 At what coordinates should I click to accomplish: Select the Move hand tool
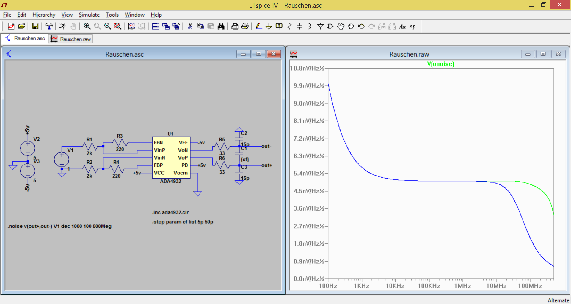(341, 26)
